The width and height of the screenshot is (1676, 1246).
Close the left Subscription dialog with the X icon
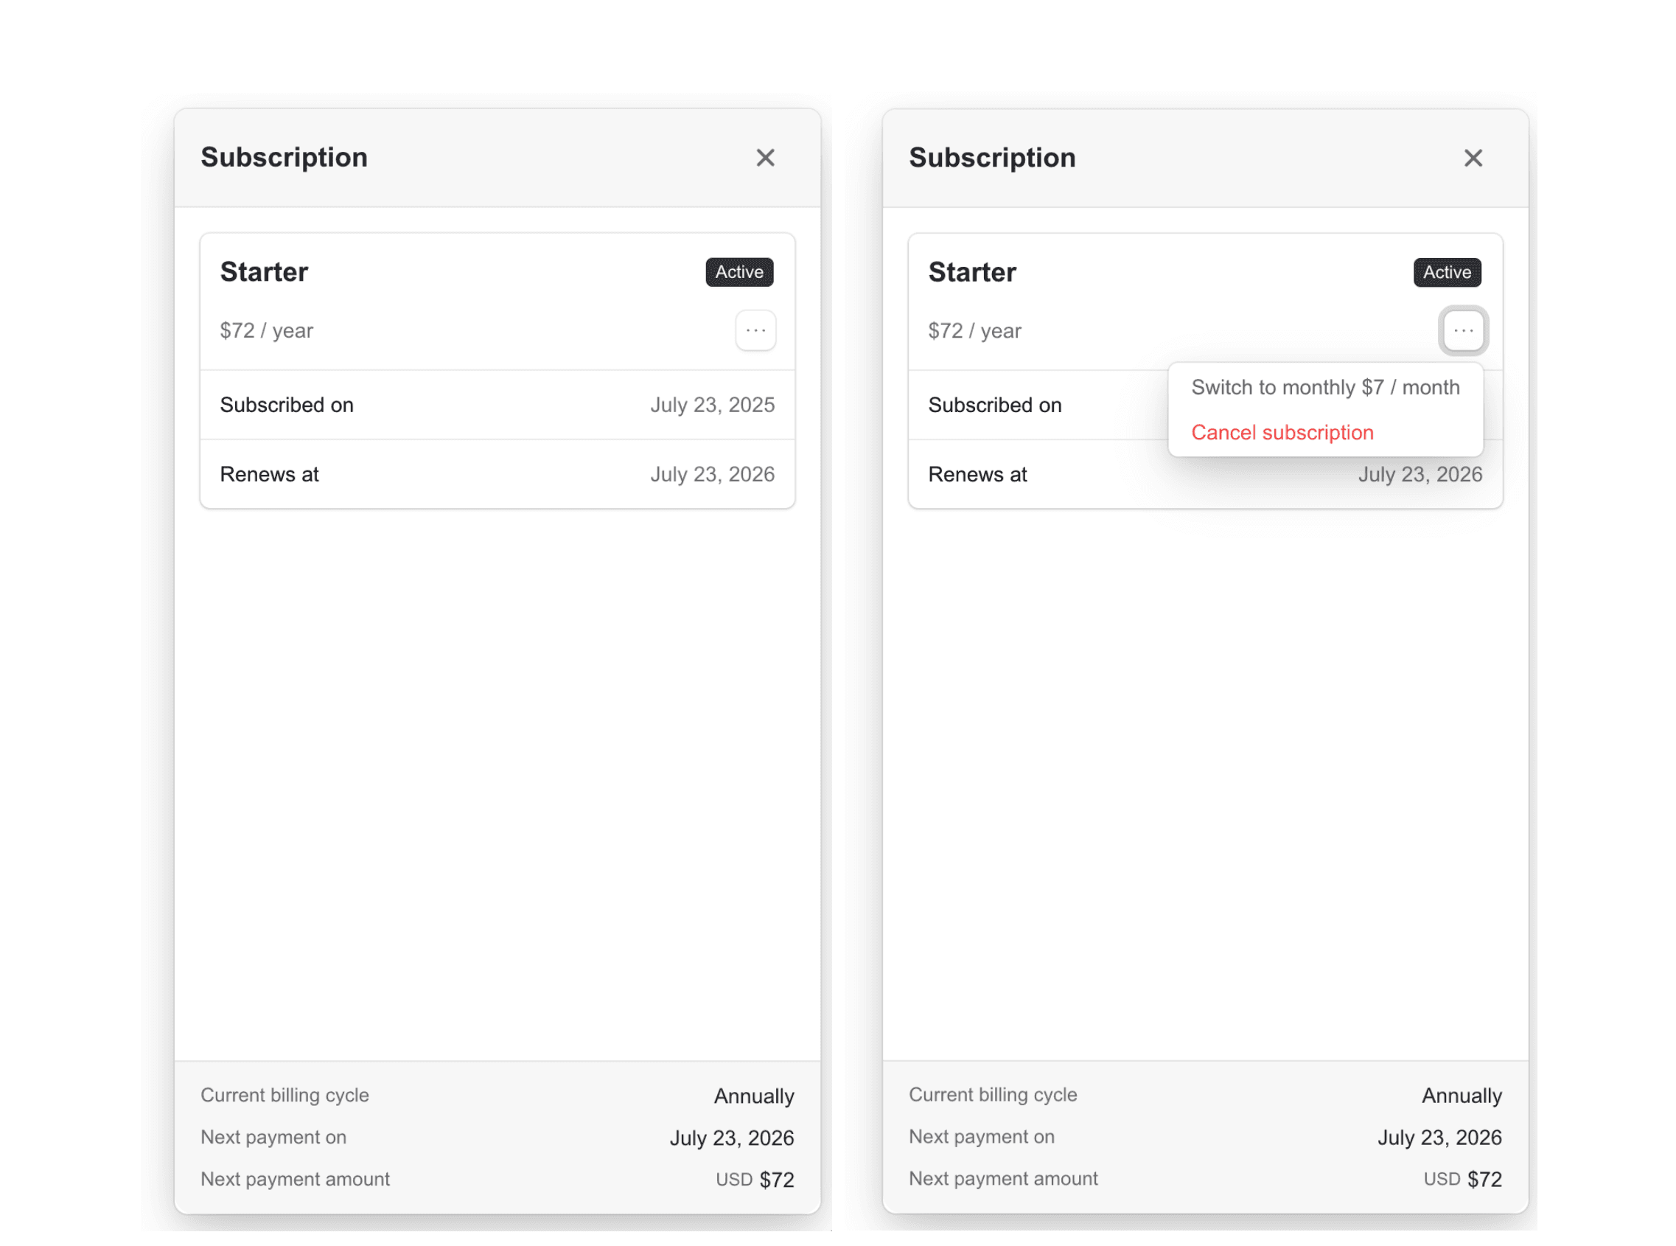(765, 157)
